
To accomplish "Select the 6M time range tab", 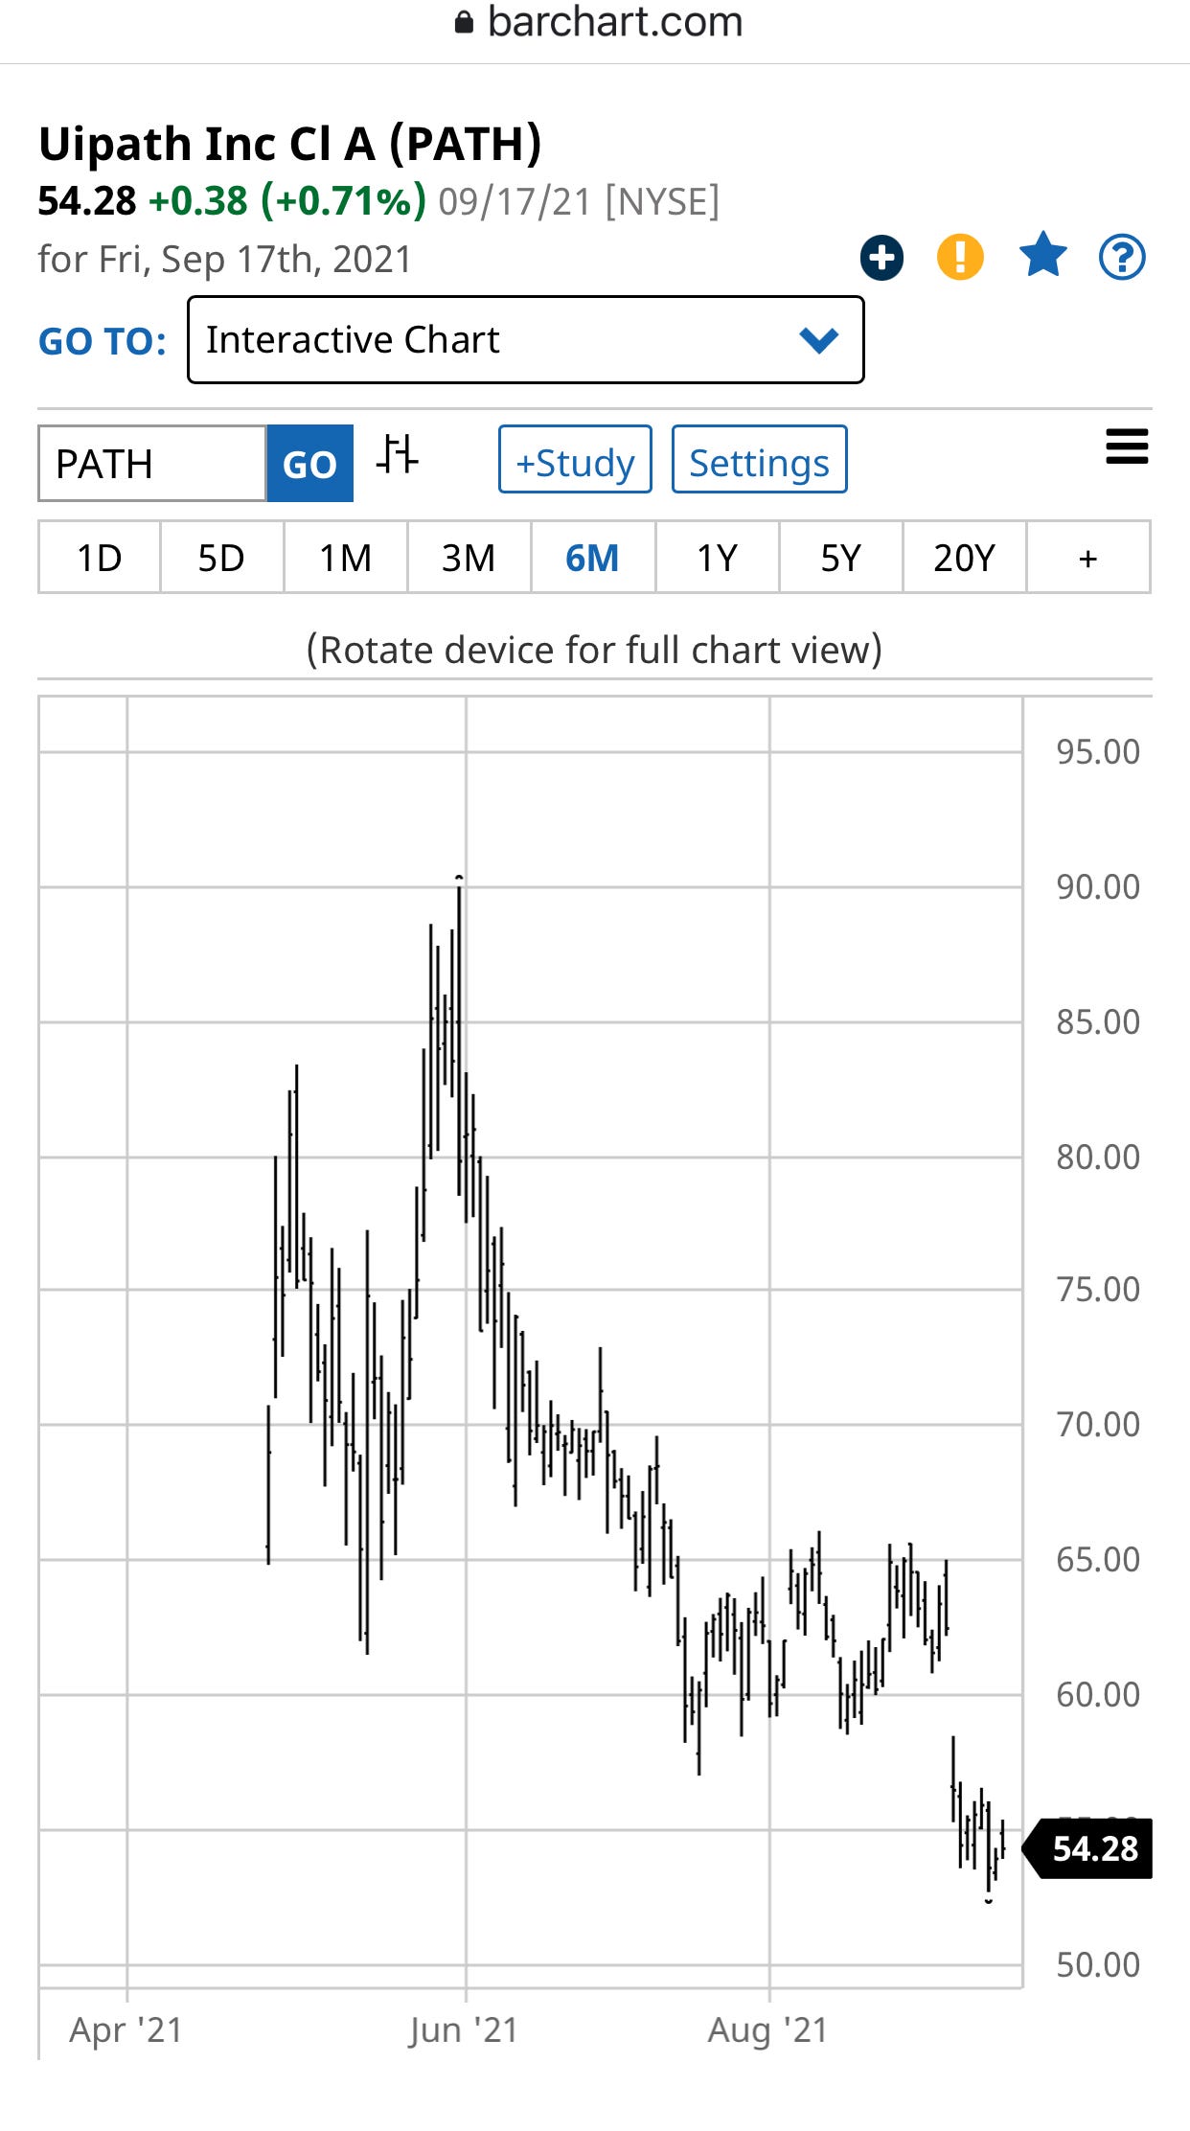I will [592, 558].
